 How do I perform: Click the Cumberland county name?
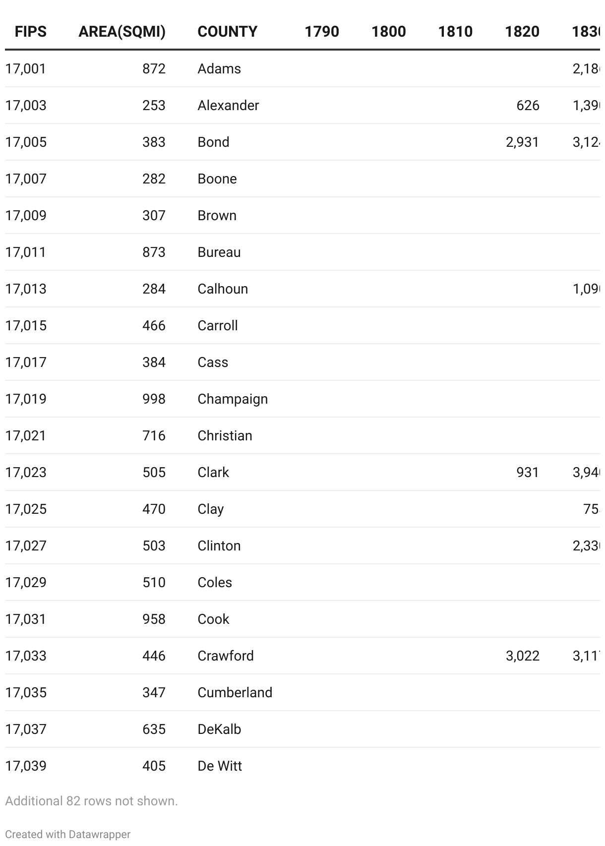pos(235,692)
